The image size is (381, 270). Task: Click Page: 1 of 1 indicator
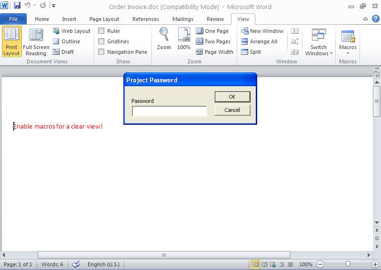click(x=18, y=264)
